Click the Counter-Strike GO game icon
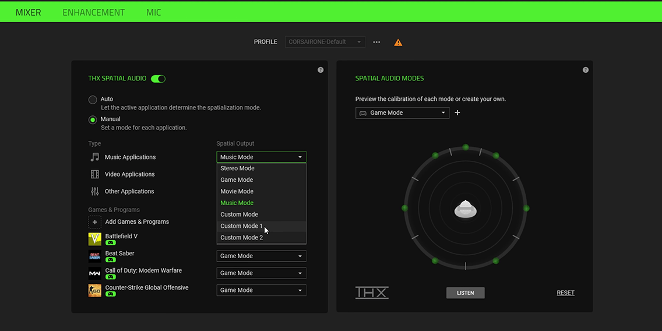 point(95,290)
